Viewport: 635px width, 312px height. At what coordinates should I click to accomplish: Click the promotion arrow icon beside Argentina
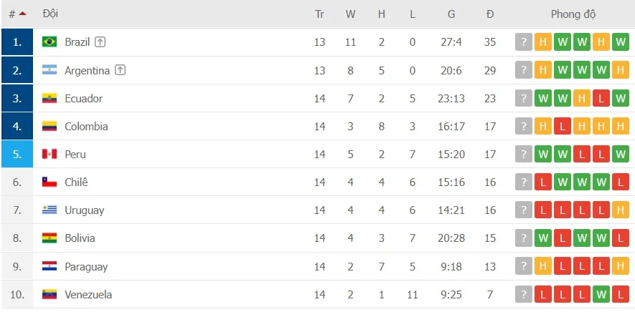(x=121, y=70)
